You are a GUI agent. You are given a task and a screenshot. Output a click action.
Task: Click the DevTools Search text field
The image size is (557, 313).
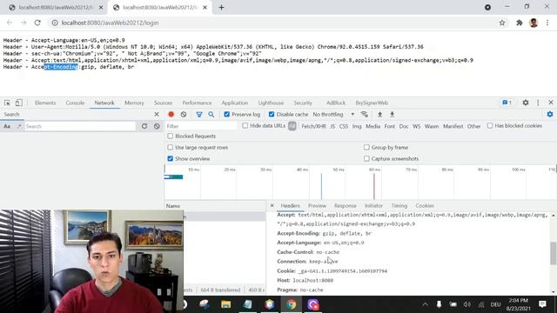[80, 126]
